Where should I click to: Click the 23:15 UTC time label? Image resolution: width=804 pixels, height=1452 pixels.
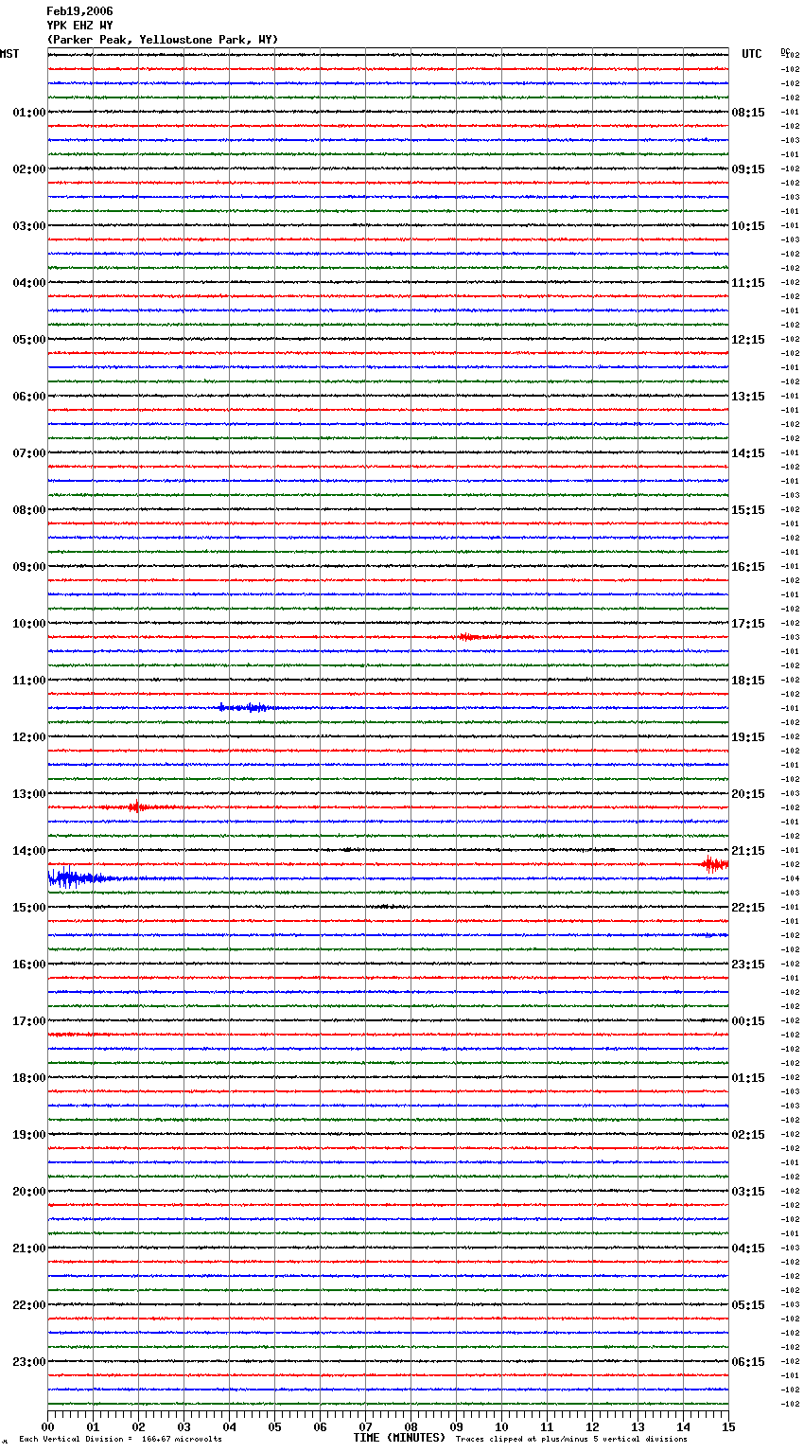point(748,965)
